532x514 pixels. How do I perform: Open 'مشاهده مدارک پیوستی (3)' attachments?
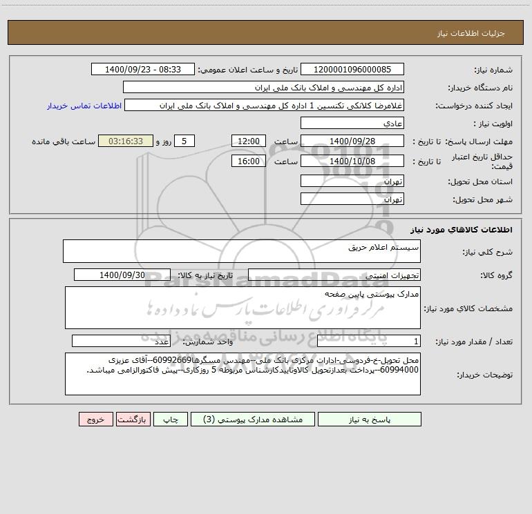pos(253,419)
